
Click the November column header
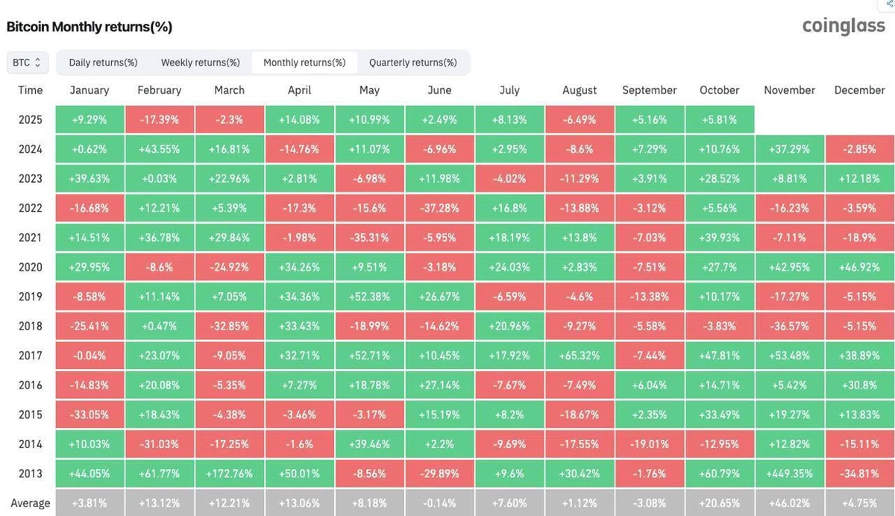point(790,90)
